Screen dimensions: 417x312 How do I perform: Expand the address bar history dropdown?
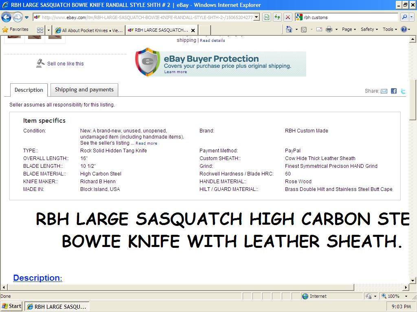point(257,17)
